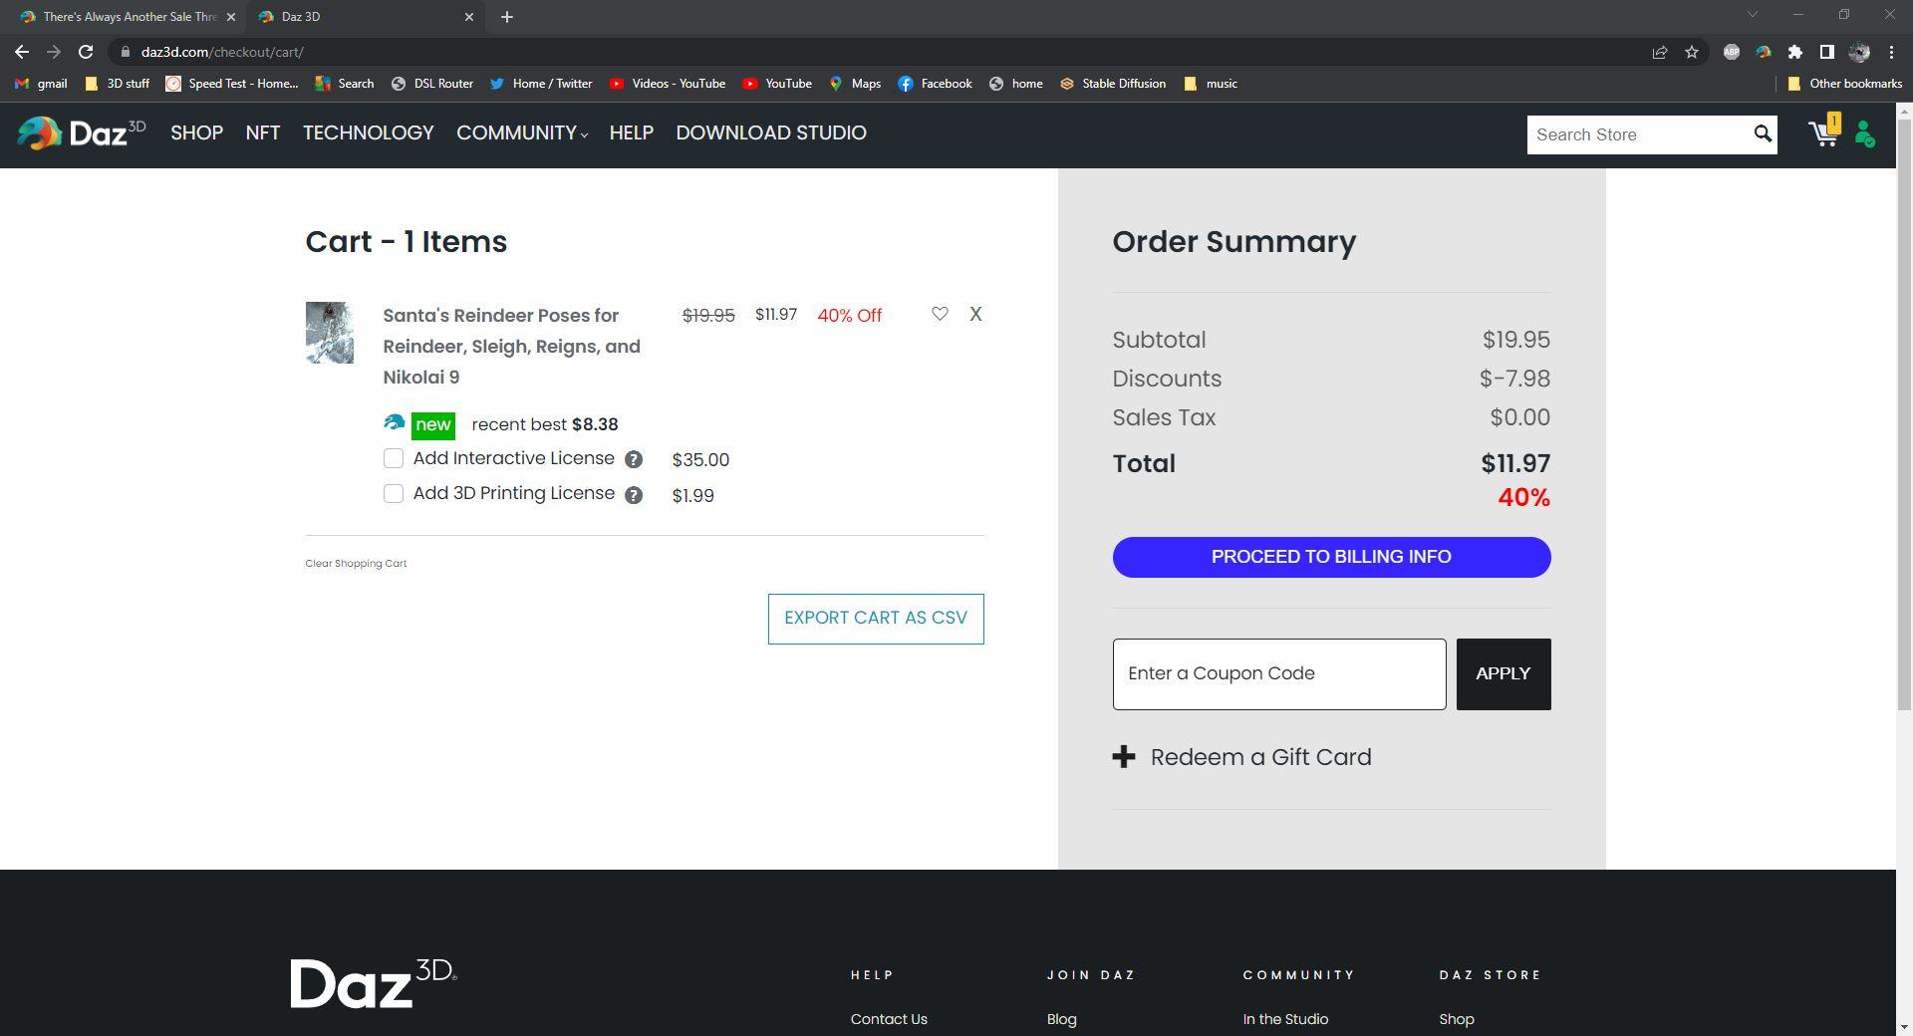Screen dimensions: 1913x1036
Task: Open Chrome three-dot menu
Action: 1891,52
